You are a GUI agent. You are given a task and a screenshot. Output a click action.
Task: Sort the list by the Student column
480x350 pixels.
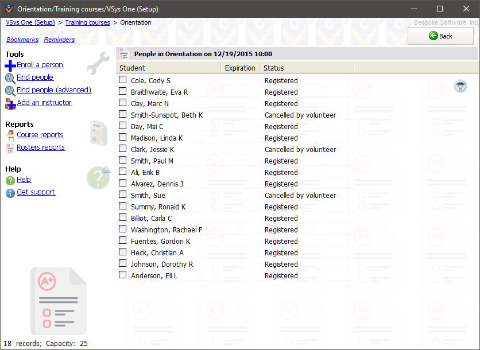tap(131, 67)
